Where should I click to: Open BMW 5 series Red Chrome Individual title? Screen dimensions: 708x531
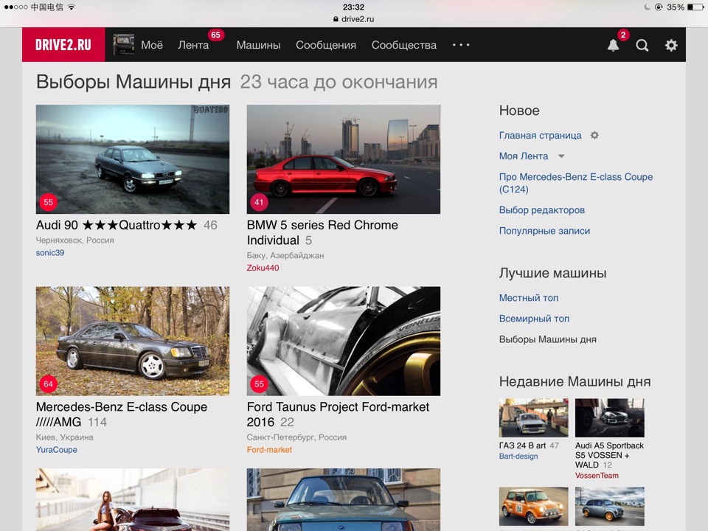coord(322,232)
